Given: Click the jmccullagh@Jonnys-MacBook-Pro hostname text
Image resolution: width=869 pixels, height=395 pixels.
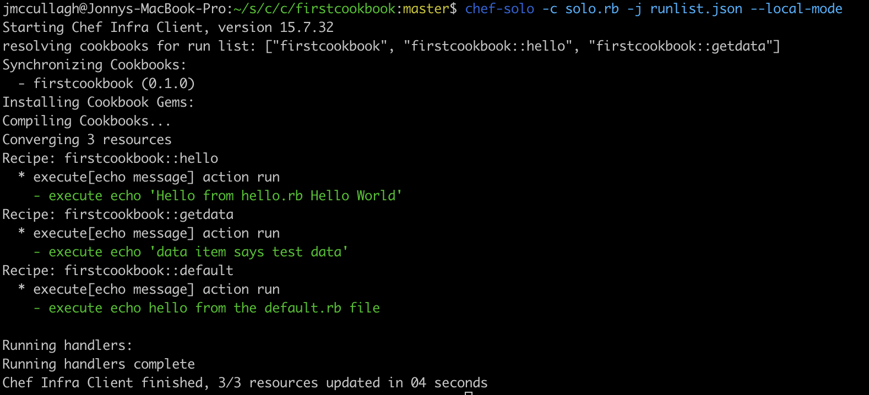Looking at the screenshot, I should pyautogui.click(x=114, y=9).
